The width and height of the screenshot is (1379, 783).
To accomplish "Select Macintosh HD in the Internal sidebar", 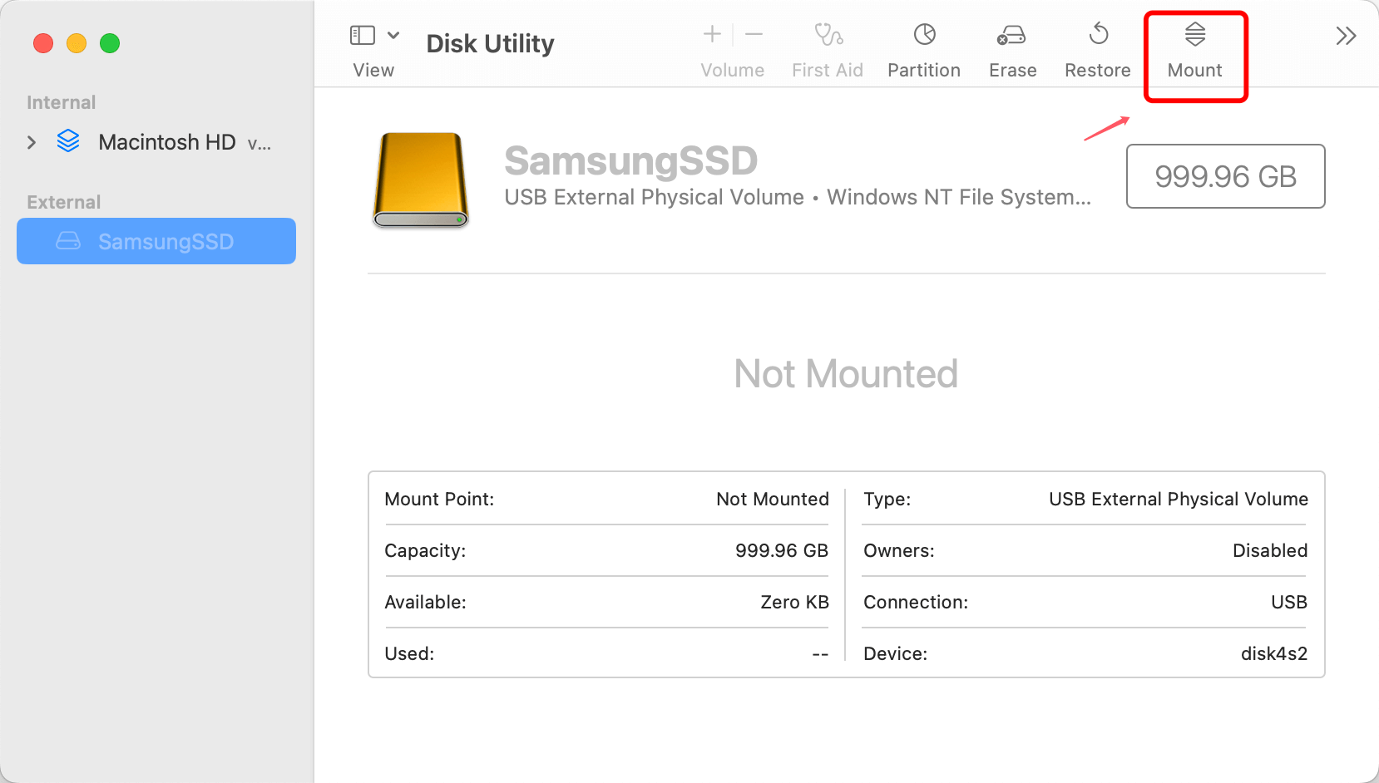I will click(x=167, y=142).
